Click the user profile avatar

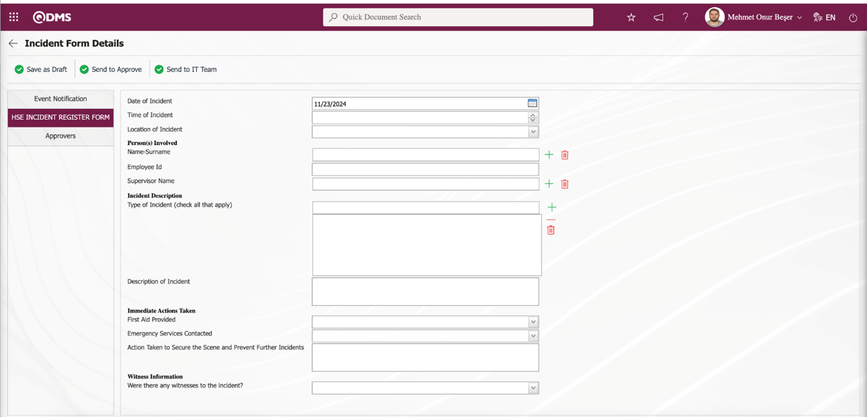coord(715,17)
